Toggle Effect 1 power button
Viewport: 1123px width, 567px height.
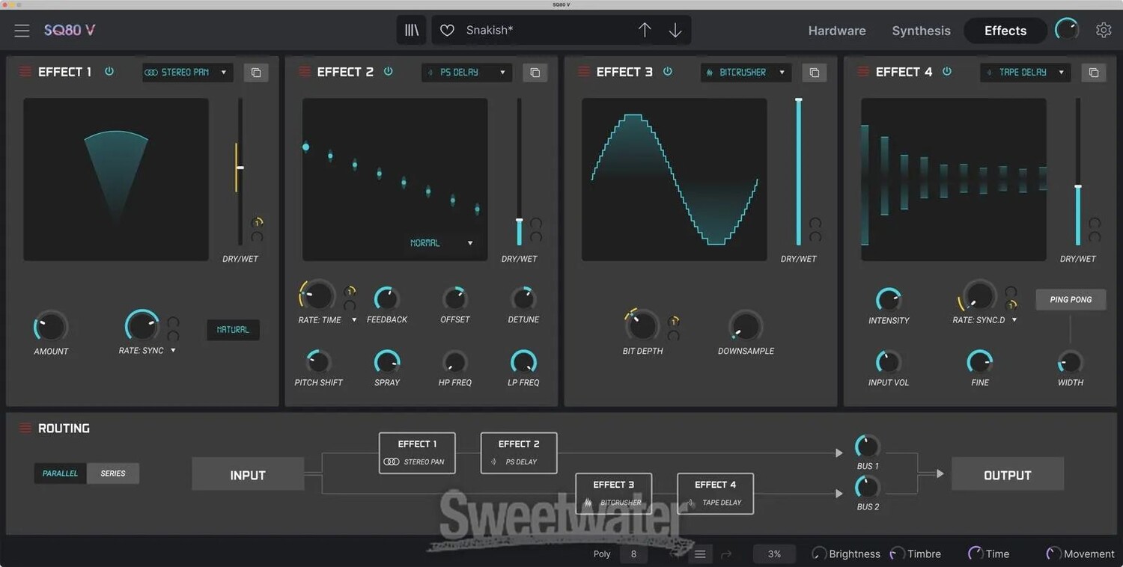pyautogui.click(x=109, y=72)
